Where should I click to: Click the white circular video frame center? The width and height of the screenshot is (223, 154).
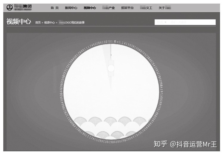pos(111,92)
